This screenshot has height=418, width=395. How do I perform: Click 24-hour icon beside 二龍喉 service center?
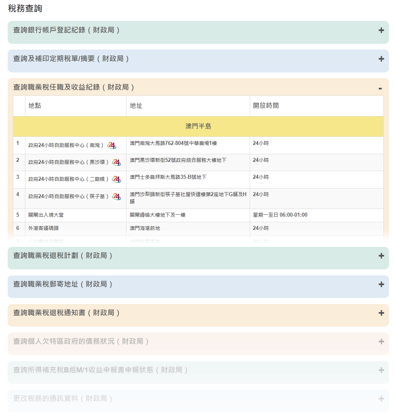coord(116,179)
